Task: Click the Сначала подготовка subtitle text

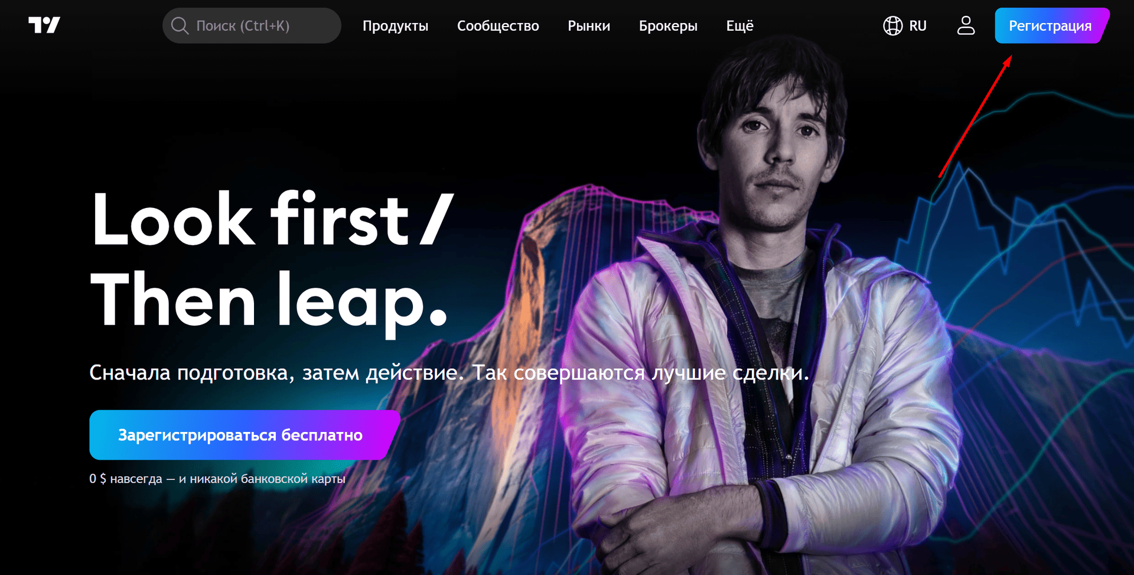Action: (x=449, y=373)
